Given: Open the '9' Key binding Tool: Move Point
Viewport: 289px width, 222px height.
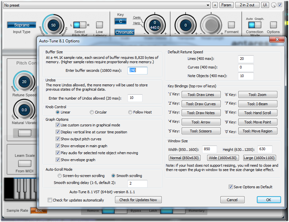Looking at the screenshot, I should tap(258, 122).
